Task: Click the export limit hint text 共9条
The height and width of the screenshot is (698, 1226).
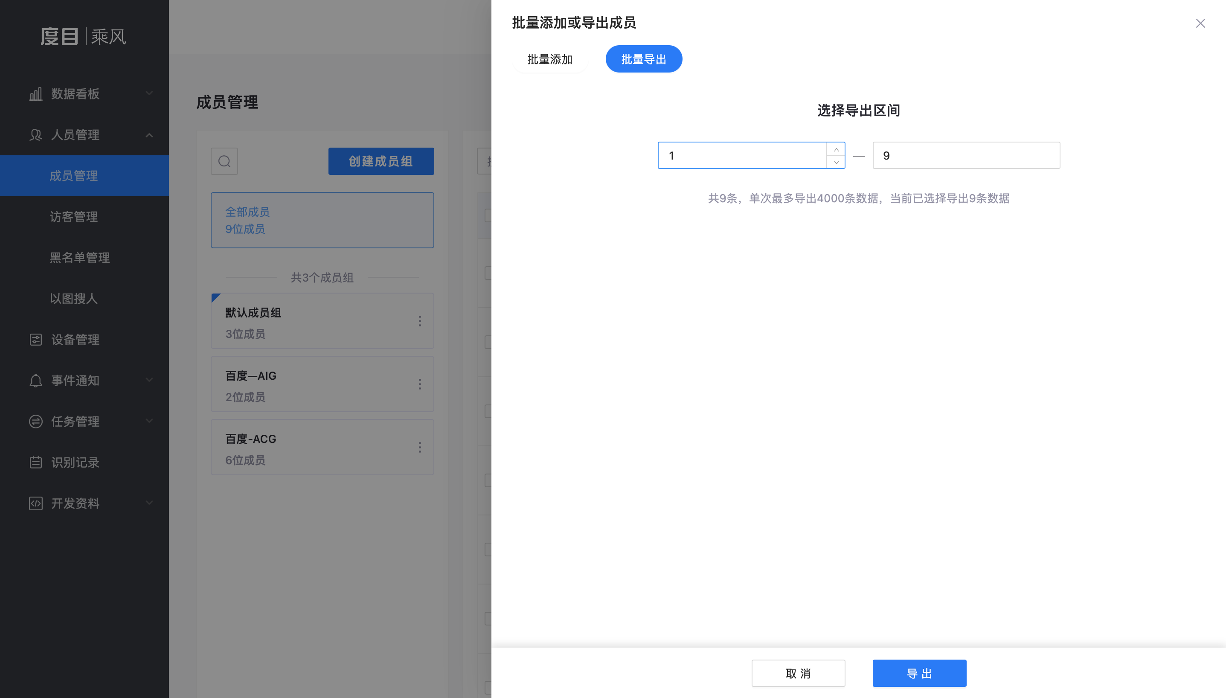Action: [x=858, y=198]
